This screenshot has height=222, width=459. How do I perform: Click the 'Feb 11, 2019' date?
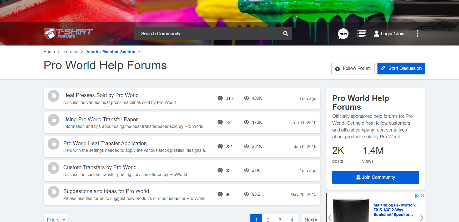[x=304, y=123]
